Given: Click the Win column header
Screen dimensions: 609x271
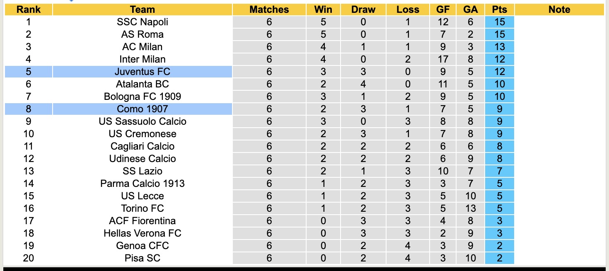Looking at the screenshot, I should click(323, 10).
